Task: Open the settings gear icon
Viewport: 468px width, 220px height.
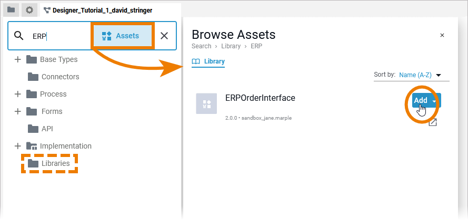Action: pos(29,10)
